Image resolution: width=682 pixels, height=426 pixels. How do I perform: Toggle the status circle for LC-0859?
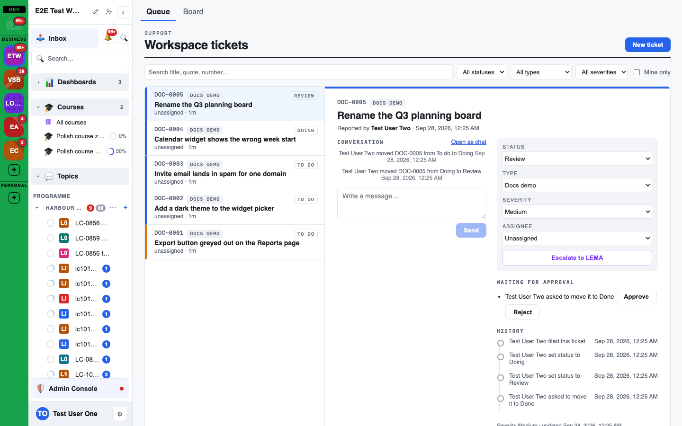51,238
